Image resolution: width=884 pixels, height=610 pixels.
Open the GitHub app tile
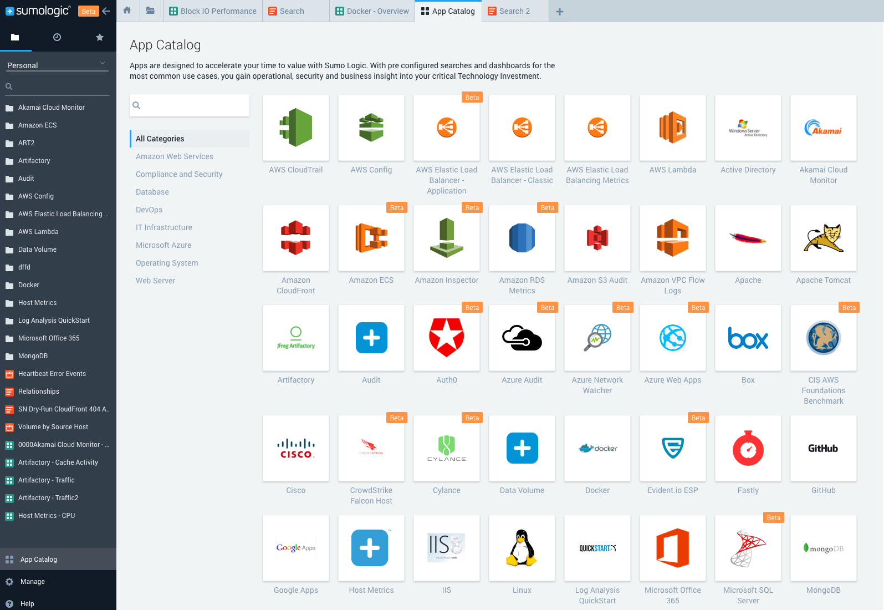(824, 448)
